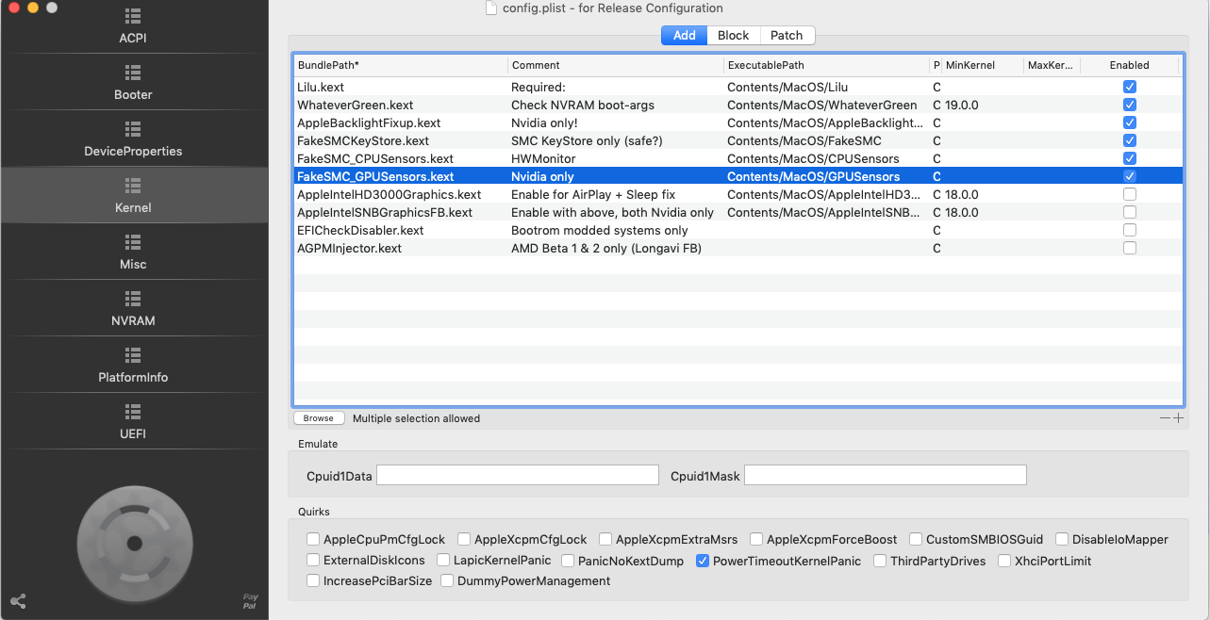Toggle WhateverGreen.kext Enabled checkbox
The width and height of the screenshot is (1210, 620).
(x=1130, y=105)
